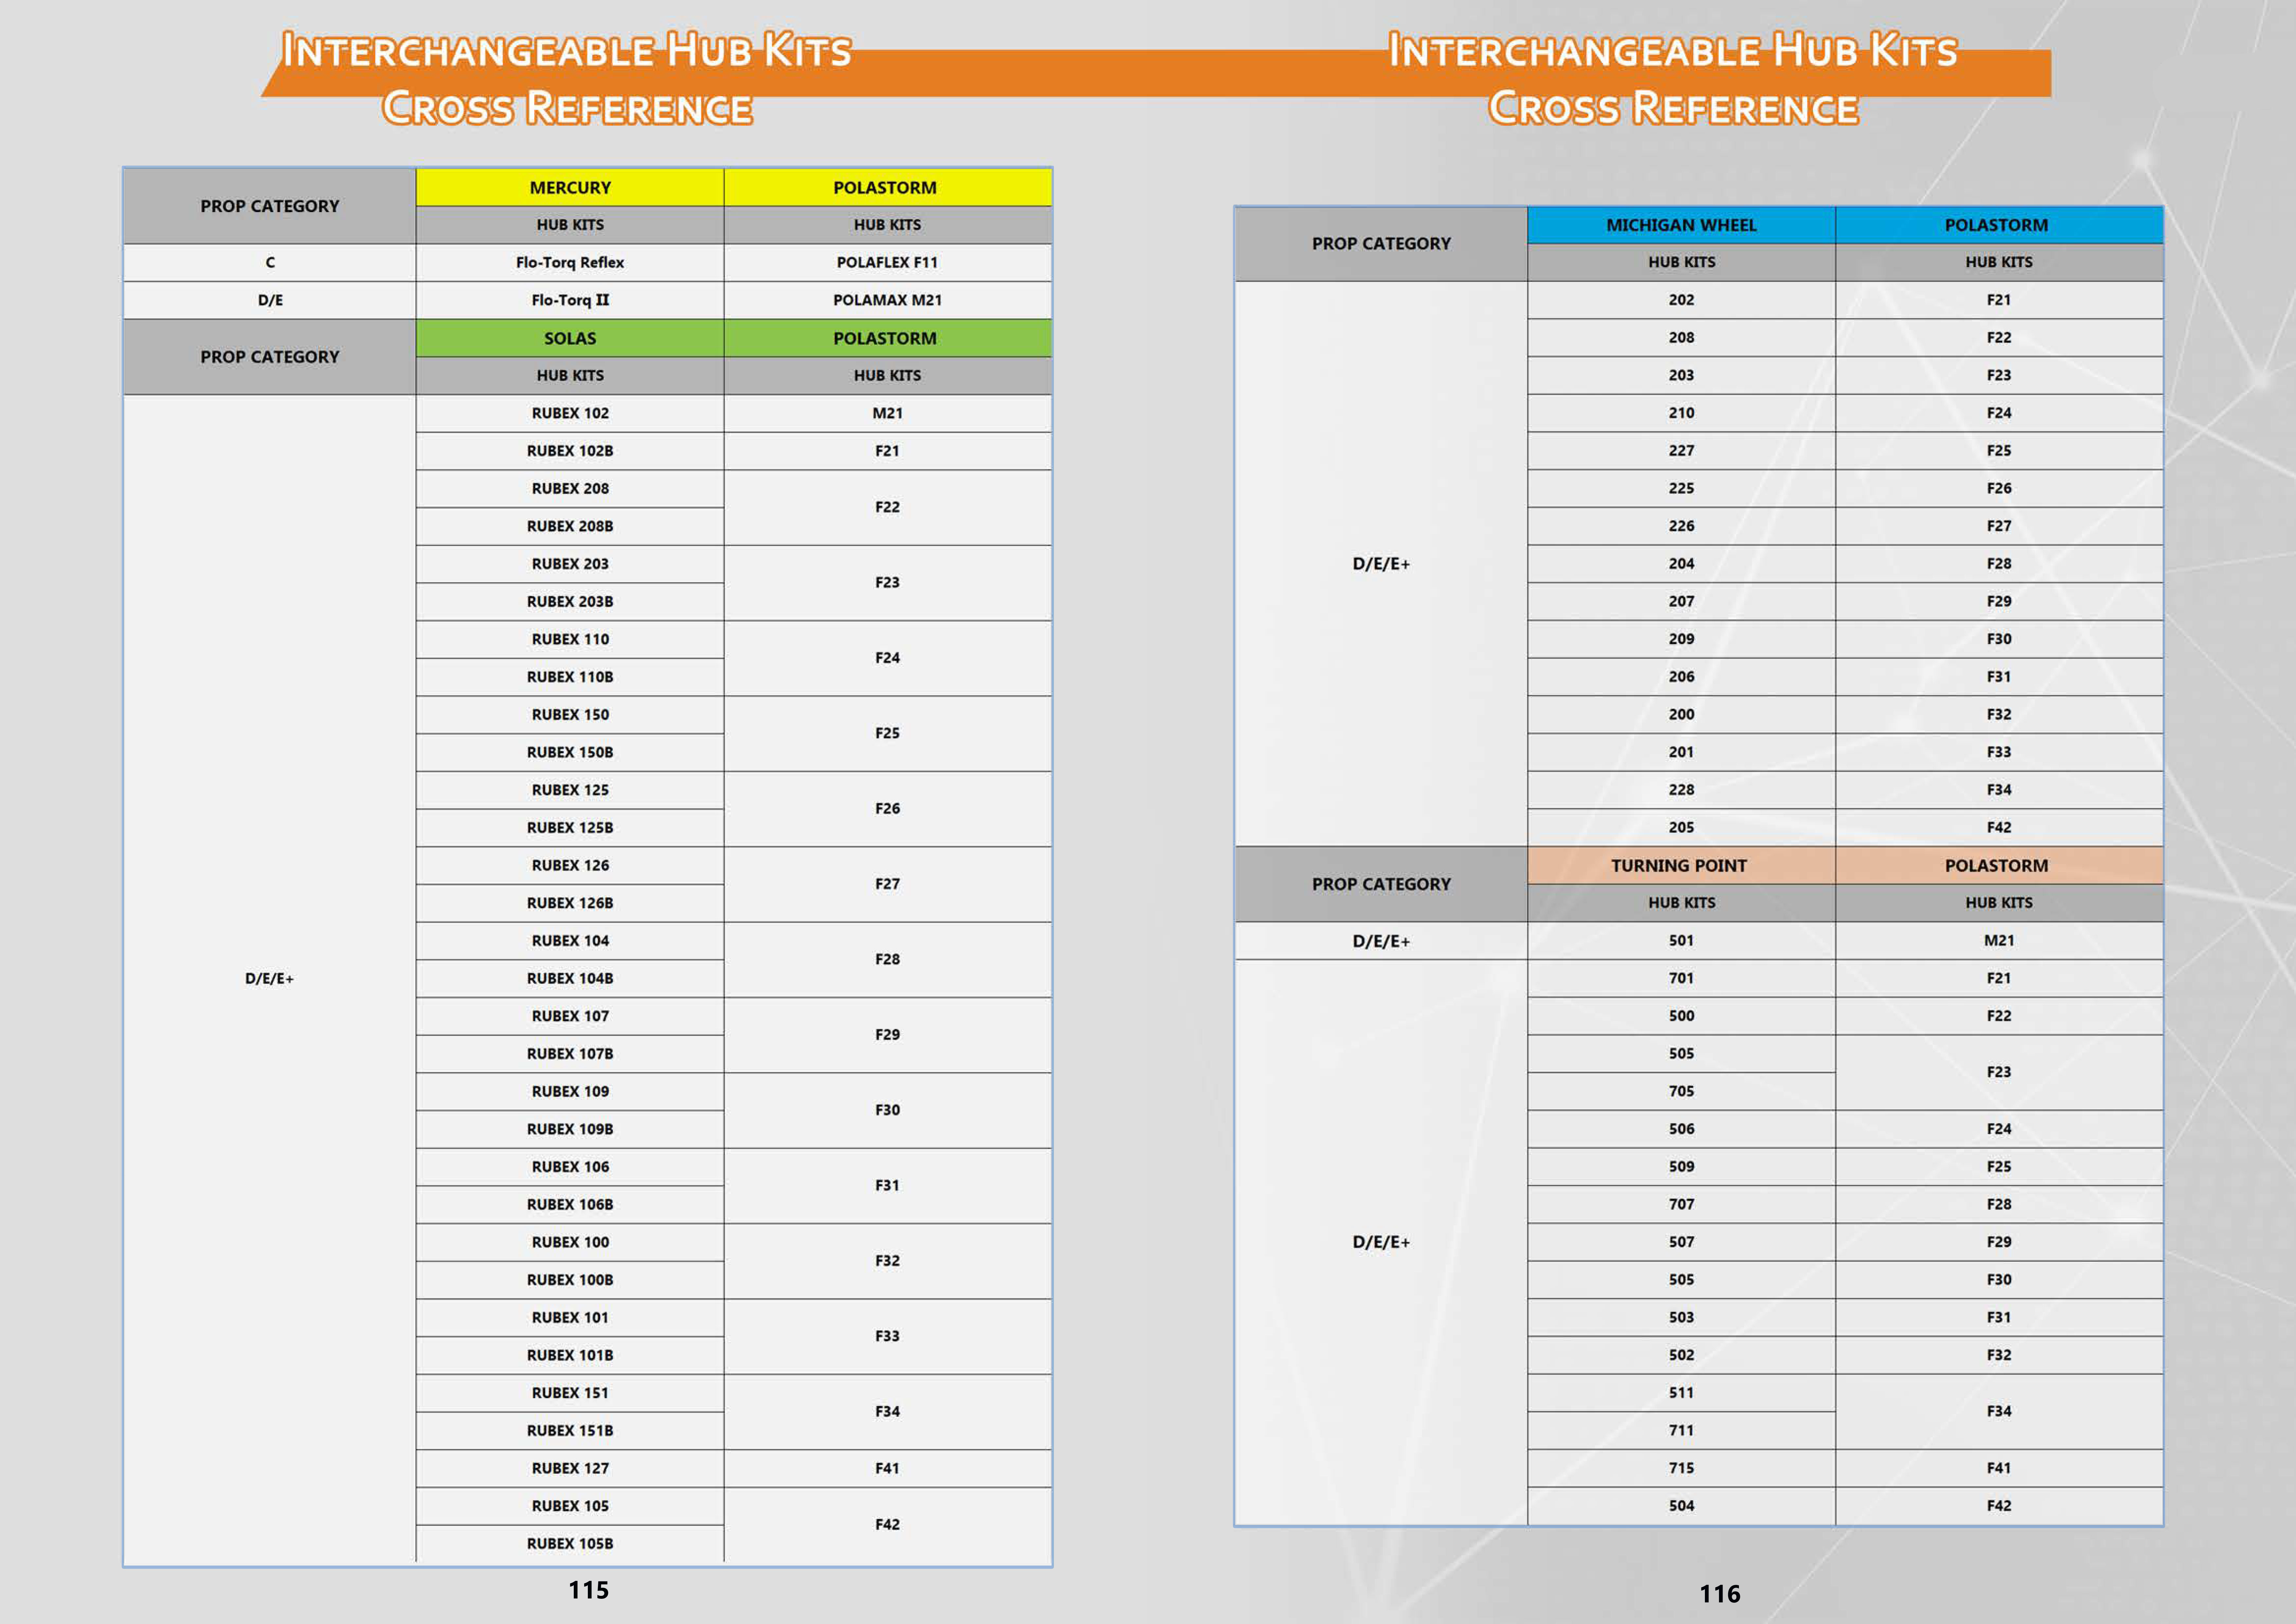Select the RUBEX 126B cell
The image size is (2296, 1624).
tap(570, 903)
